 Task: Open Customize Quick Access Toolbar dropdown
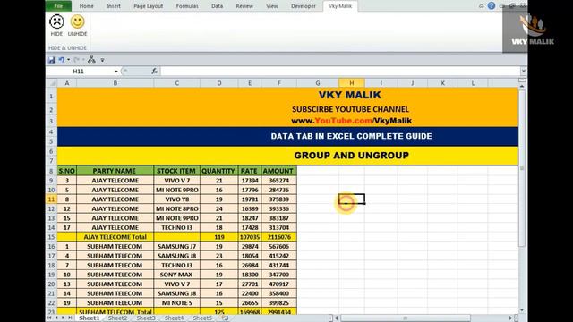click(x=102, y=60)
